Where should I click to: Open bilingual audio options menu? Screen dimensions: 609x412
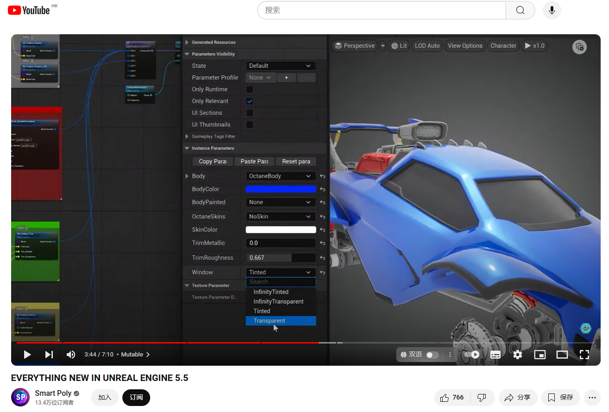tap(450, 355)
